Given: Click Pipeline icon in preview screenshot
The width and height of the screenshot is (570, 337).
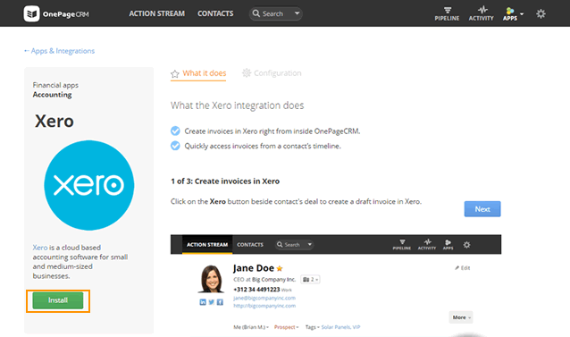Looking at the screenshot, I should coord(402,245).
